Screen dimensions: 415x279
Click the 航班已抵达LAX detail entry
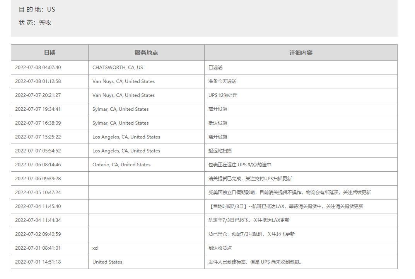[x=285, y=206]
